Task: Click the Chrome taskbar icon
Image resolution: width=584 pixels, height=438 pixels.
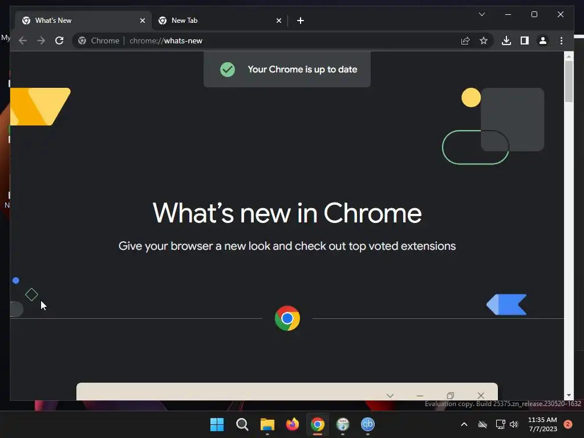Action: point(317,424)
